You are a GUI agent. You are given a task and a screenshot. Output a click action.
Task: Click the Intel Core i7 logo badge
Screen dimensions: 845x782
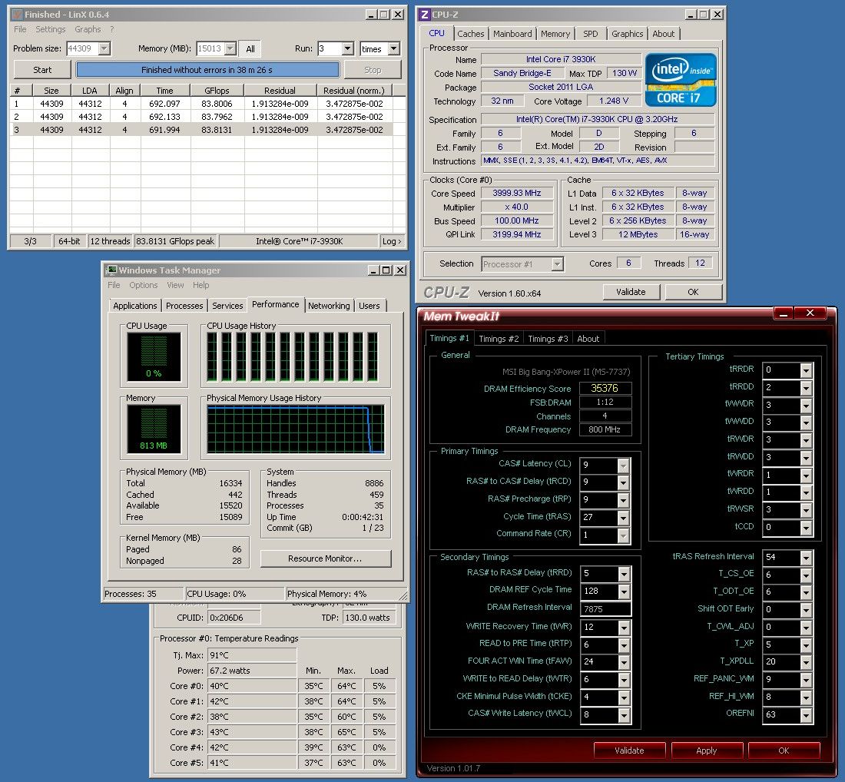tap(681, 80)
